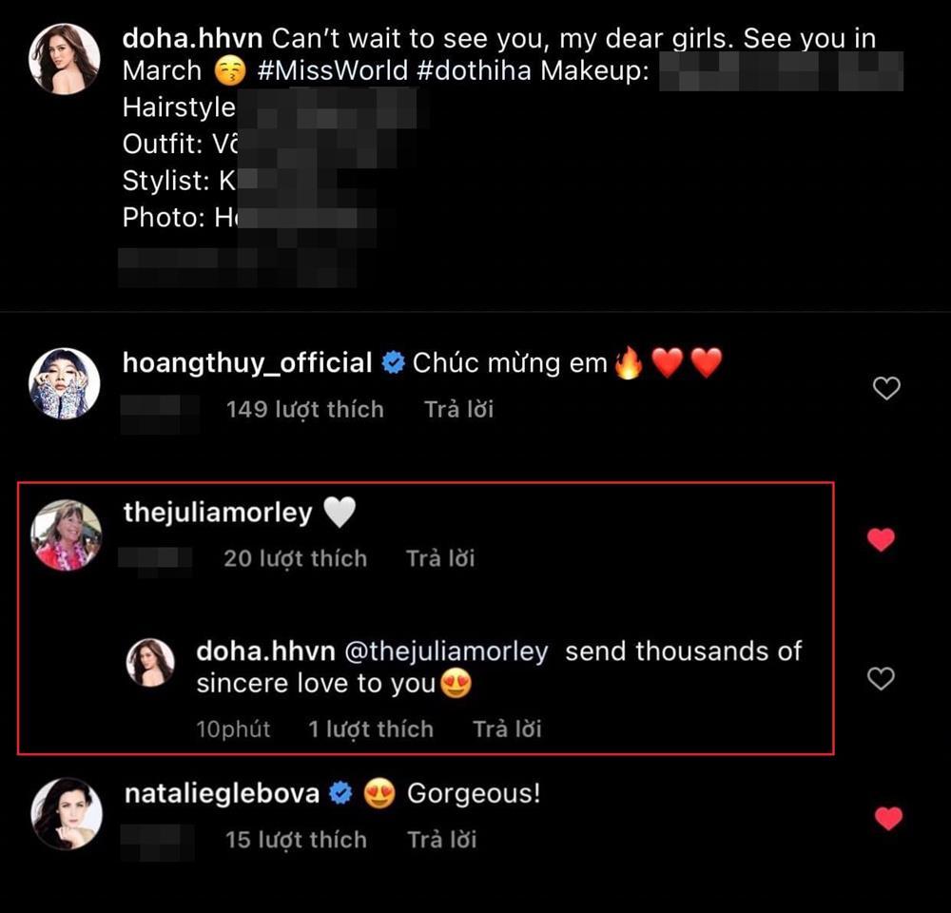Unlike thejuliamorley's comment heart
The width and height of the screenshot is (951, 913).
coord(882,540)
